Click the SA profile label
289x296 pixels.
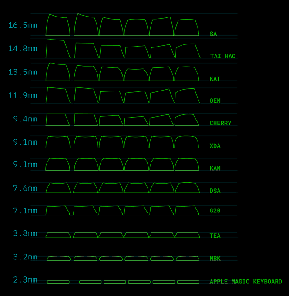pyautogui.click(x=213, y=34)
